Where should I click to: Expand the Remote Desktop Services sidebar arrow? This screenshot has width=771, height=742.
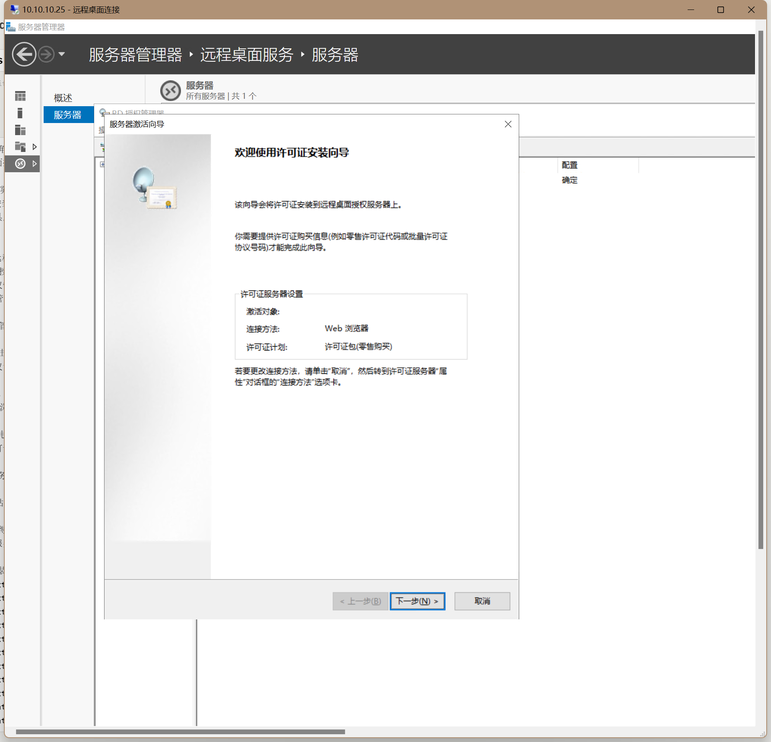(35, 164)
